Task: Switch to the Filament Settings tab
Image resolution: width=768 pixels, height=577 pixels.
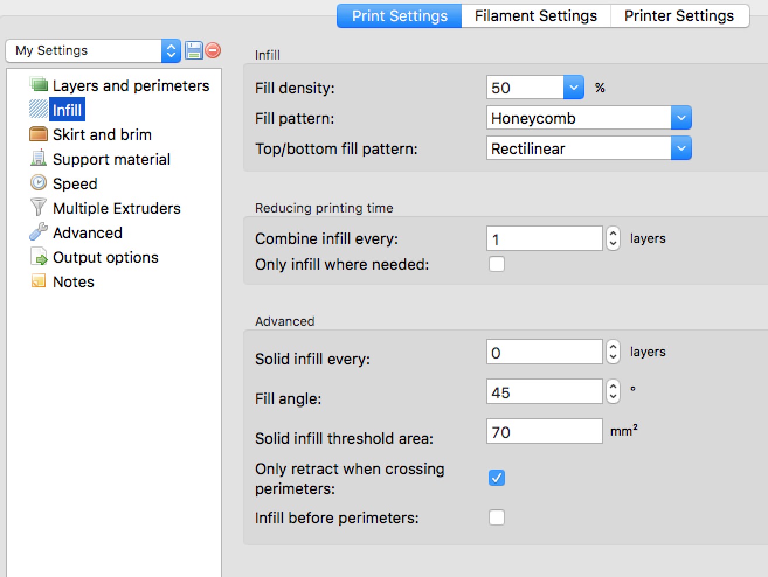Action: [x=535, y=16]
